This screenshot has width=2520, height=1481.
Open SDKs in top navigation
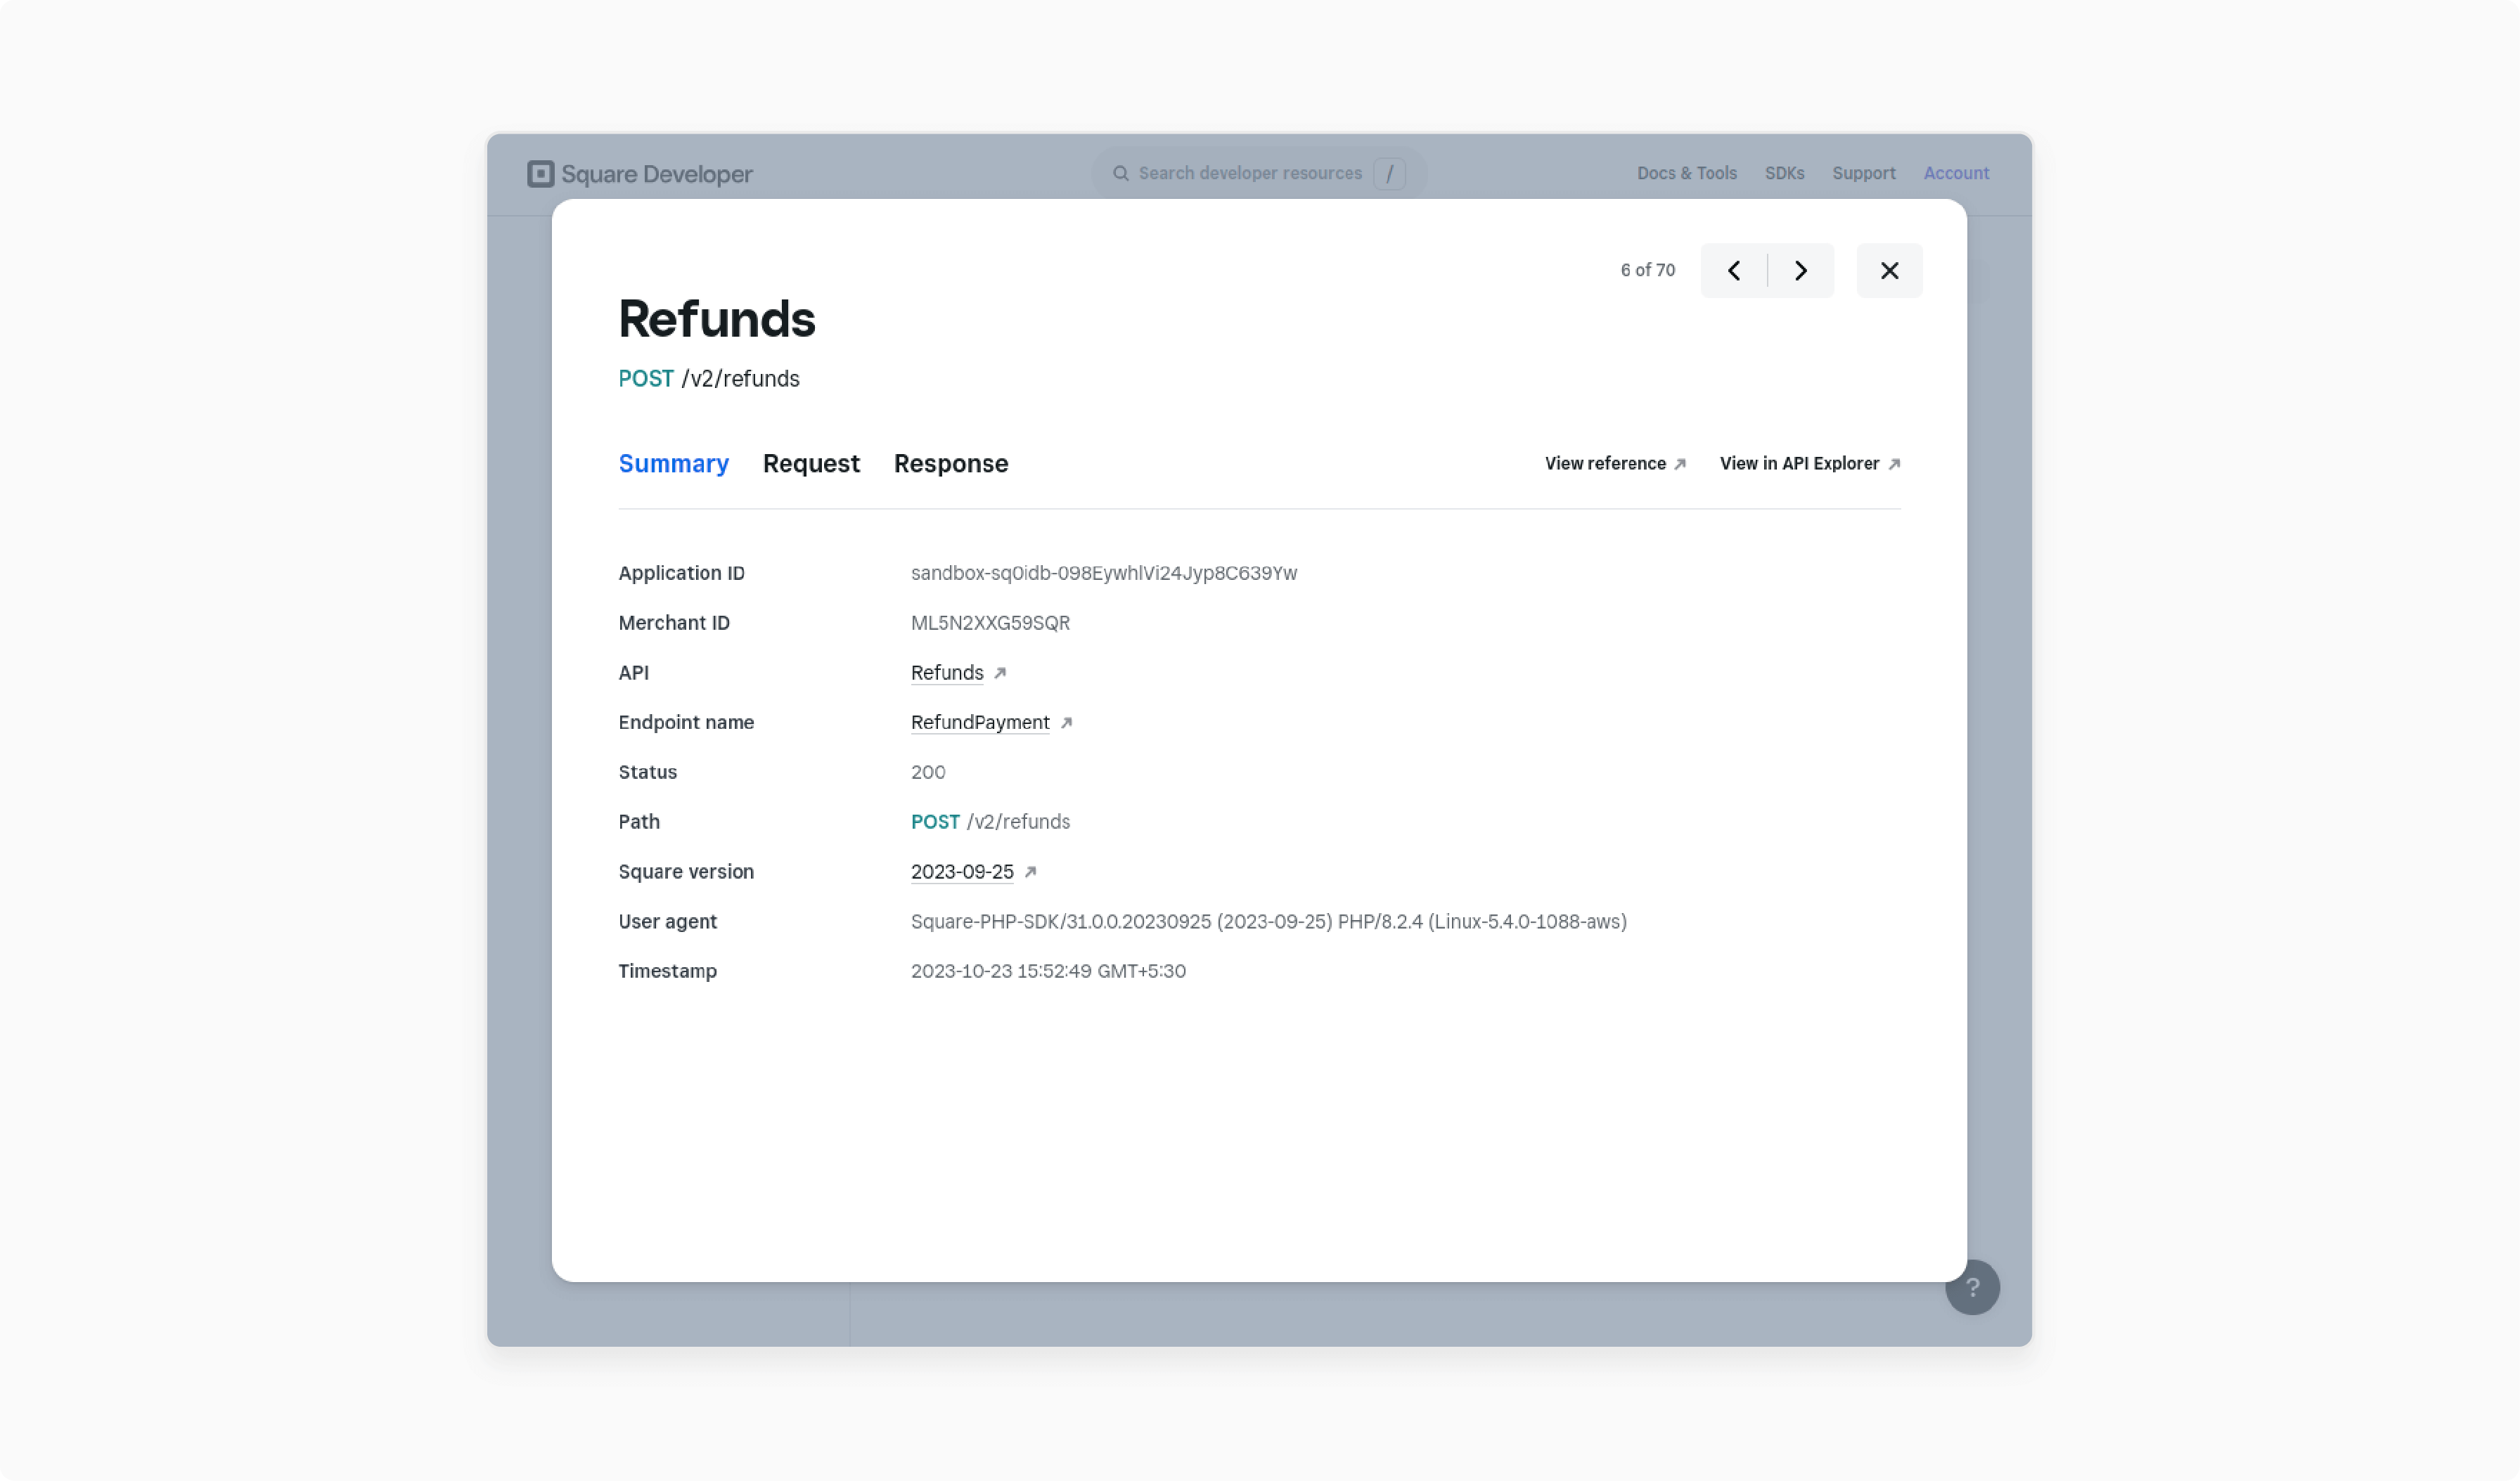click(1784, 173)
